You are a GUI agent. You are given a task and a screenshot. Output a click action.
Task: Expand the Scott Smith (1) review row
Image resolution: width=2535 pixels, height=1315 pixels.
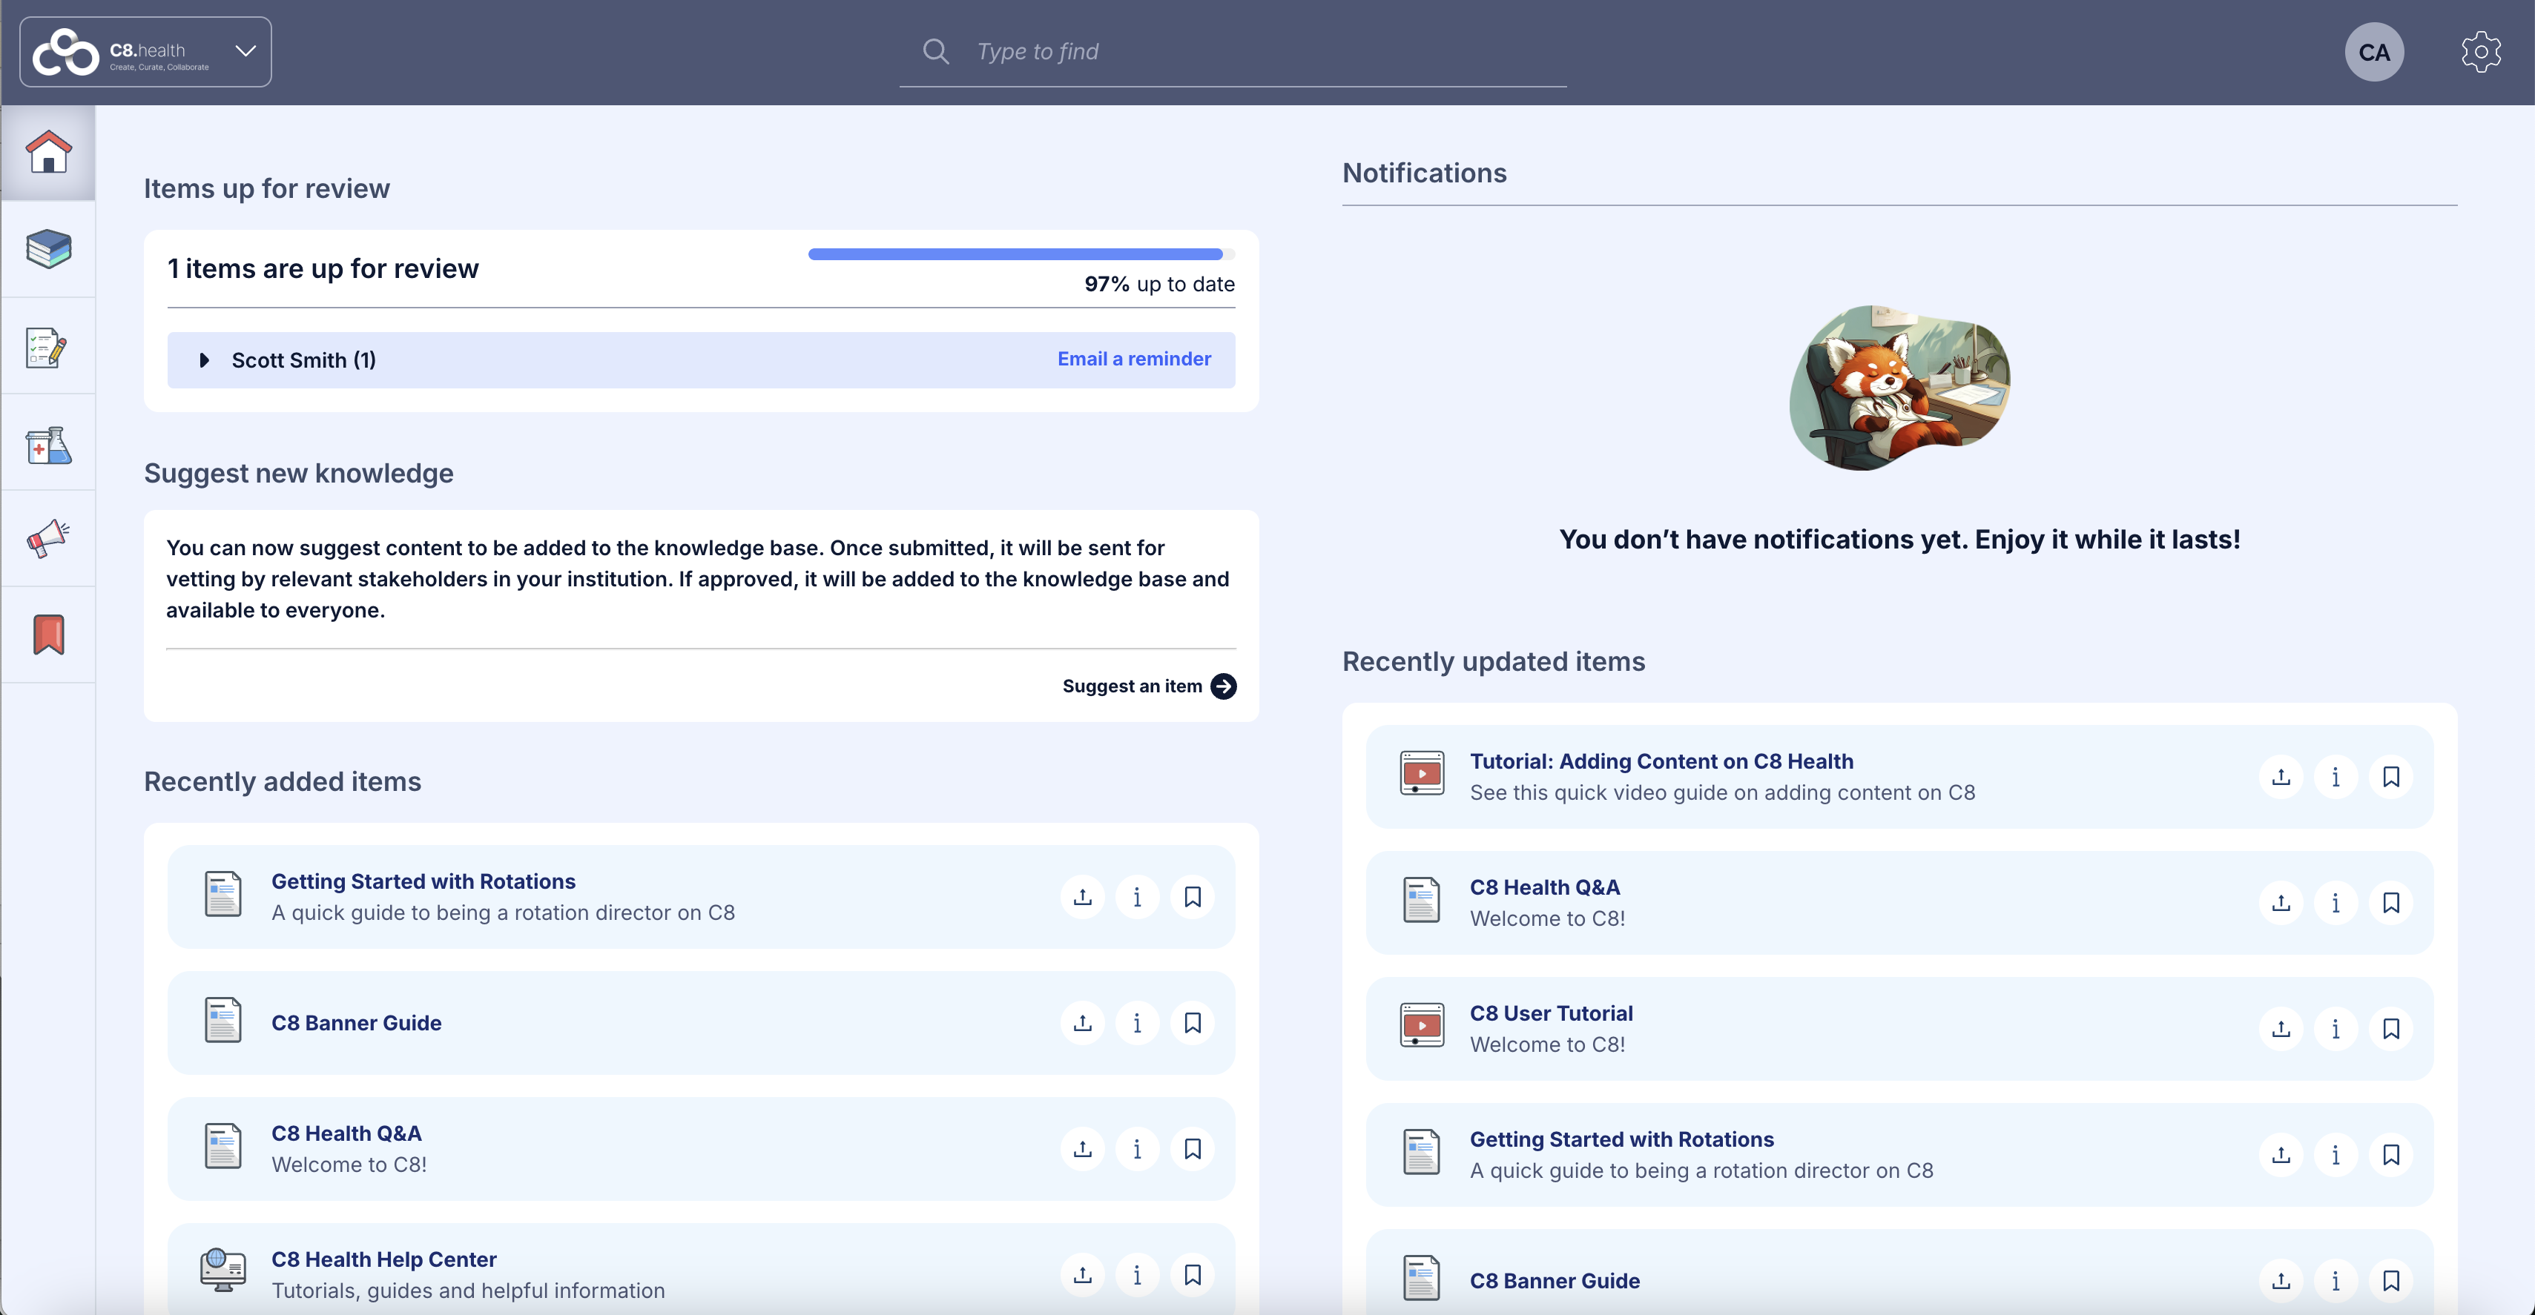click(x=204, y=360)
